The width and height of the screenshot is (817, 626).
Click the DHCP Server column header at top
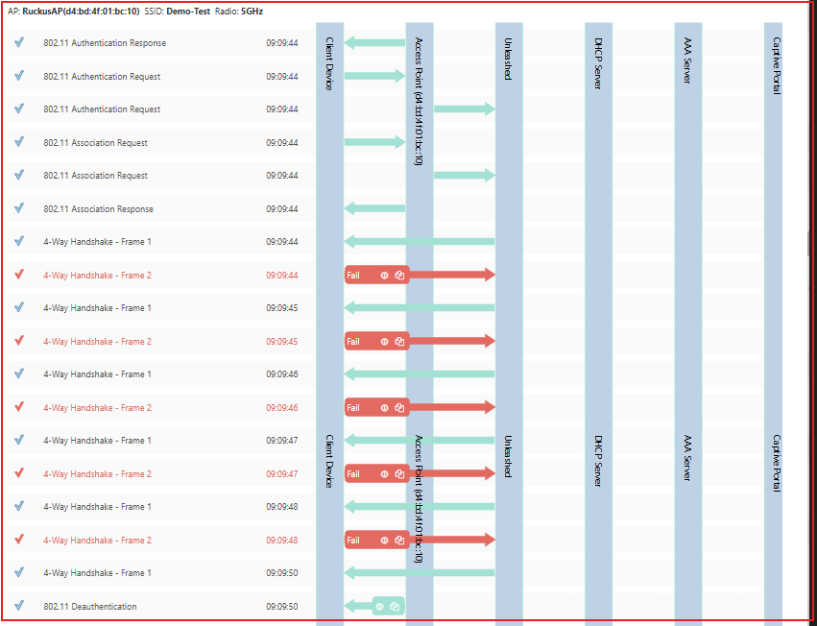598,63
